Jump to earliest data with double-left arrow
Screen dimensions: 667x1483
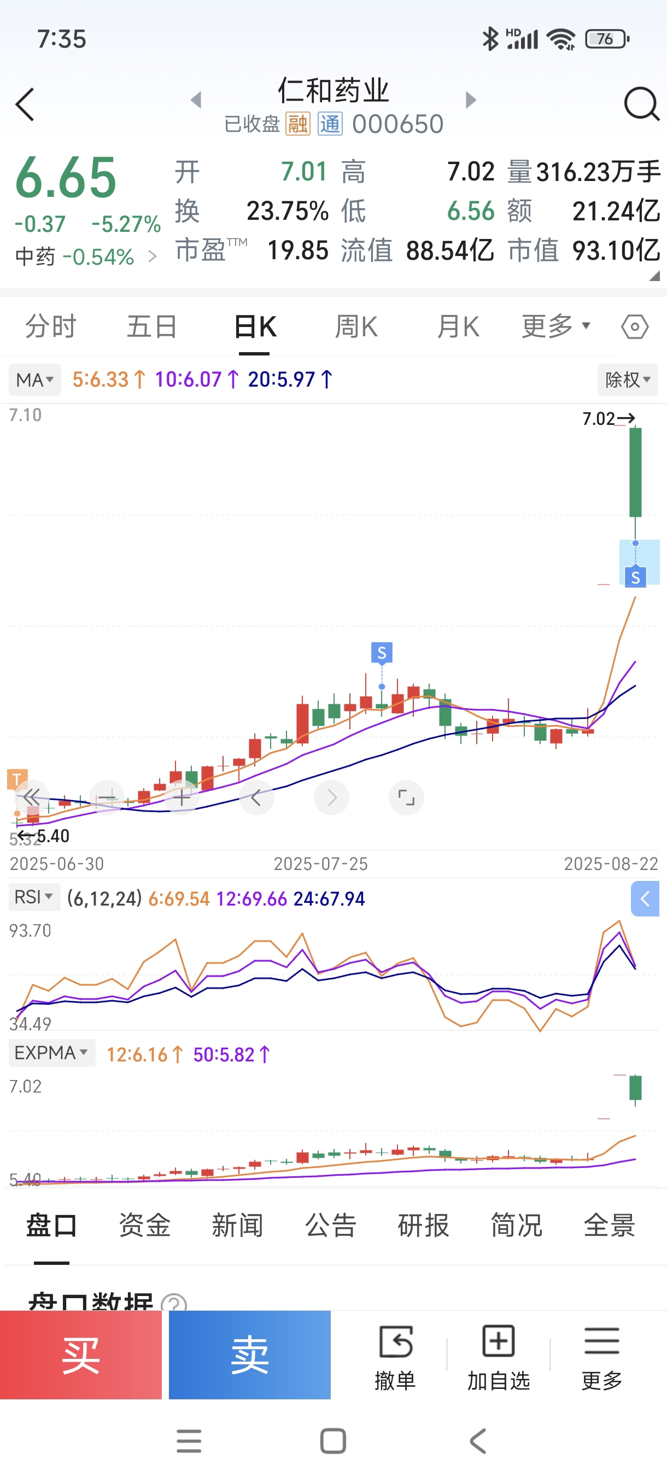pyautogui.click(x=32, y=797)
